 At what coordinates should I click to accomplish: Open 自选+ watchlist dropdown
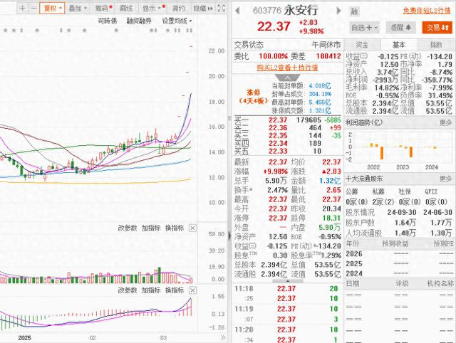coord(364,28)
